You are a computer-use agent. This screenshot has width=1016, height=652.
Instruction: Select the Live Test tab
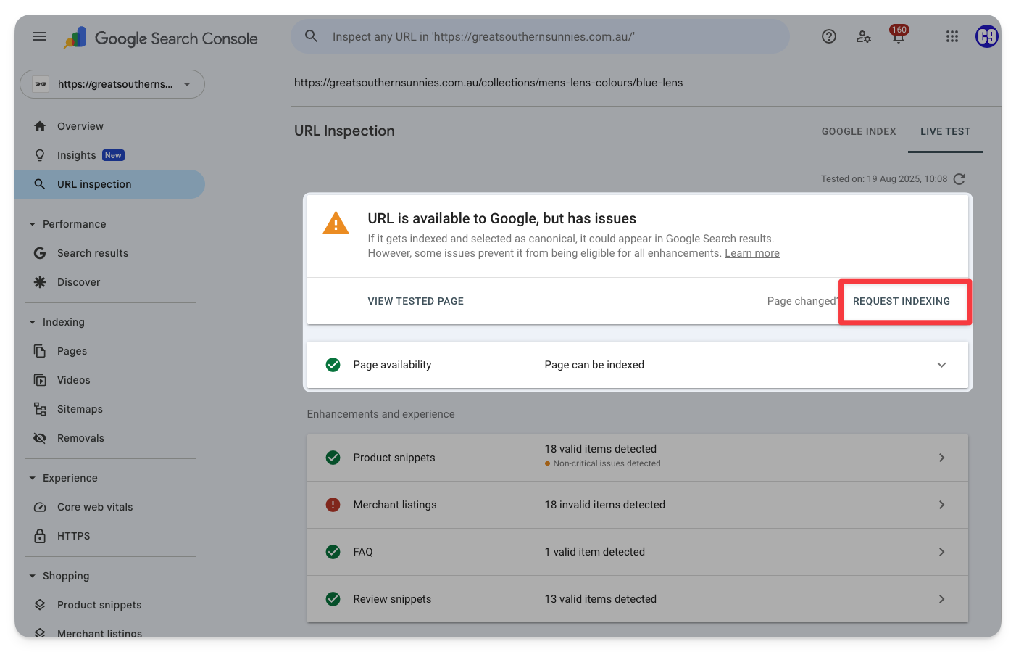click(x=945, y=131)
